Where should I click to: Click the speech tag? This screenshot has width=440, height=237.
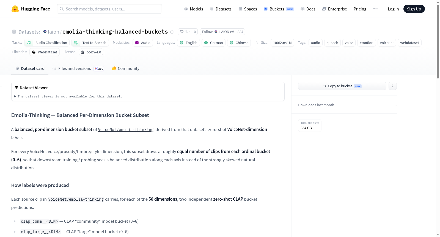332,43
